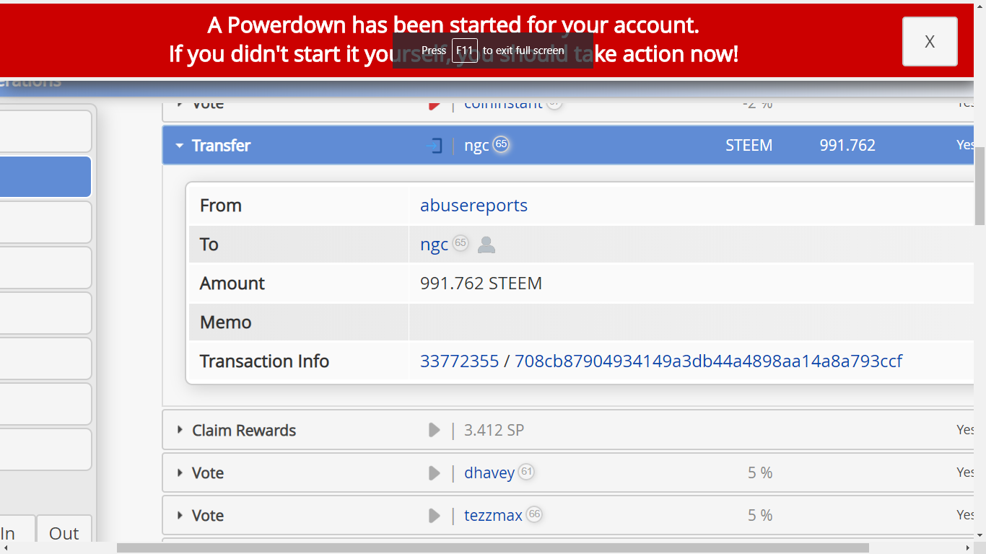Click the Memo label

tap(225, 322)
